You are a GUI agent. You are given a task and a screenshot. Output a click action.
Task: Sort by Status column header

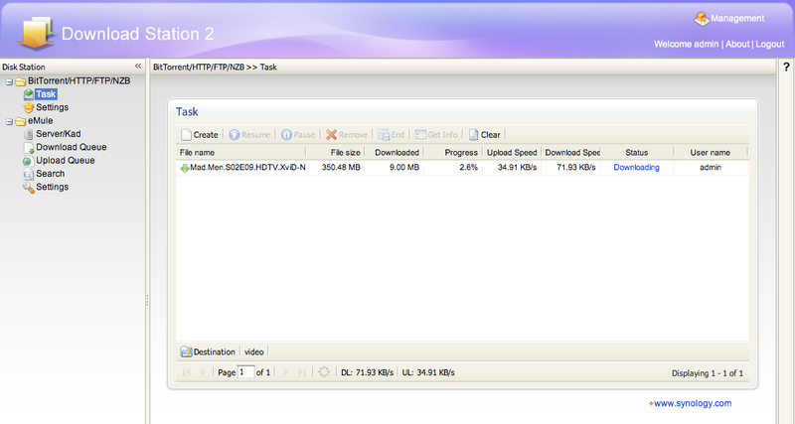(637, 153)
